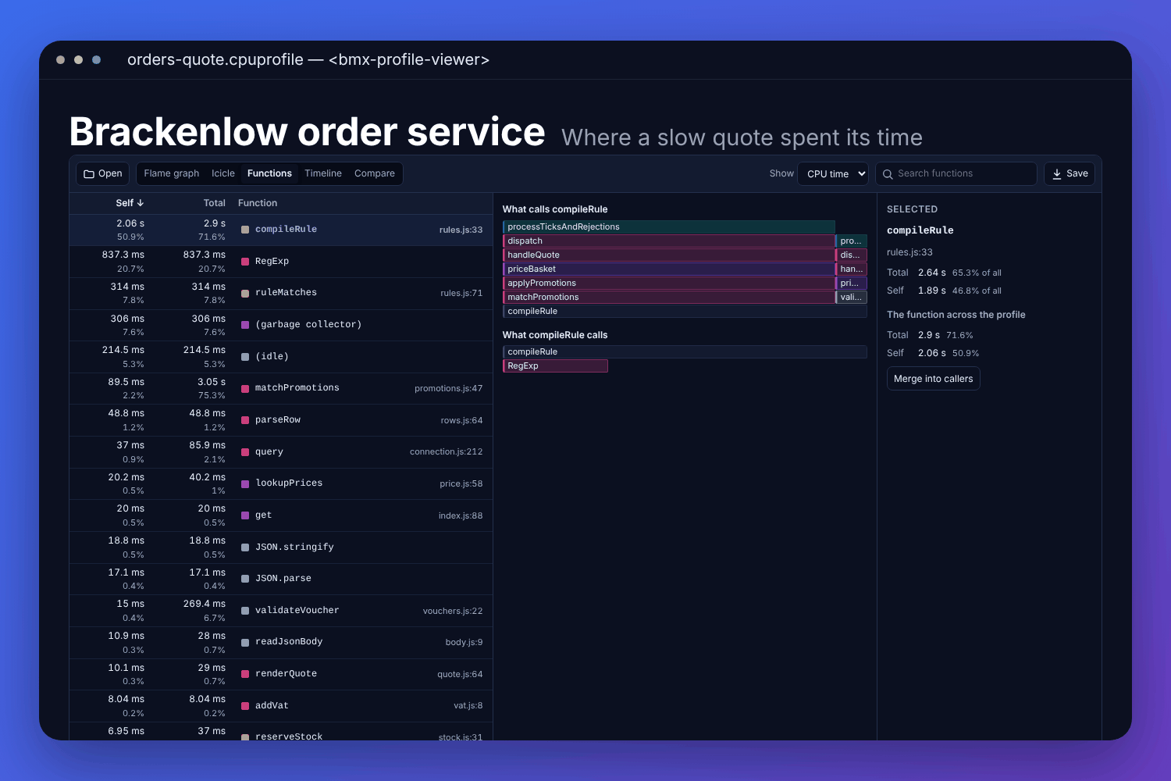Open the Compare tab

click(375, 173)
